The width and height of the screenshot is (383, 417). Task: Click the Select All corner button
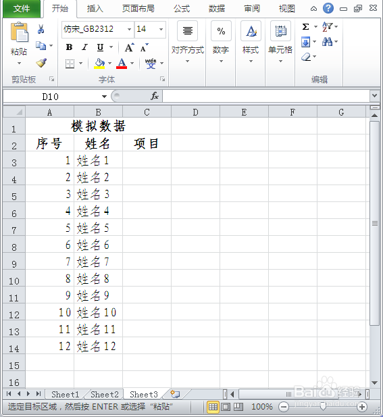(14, 112)
